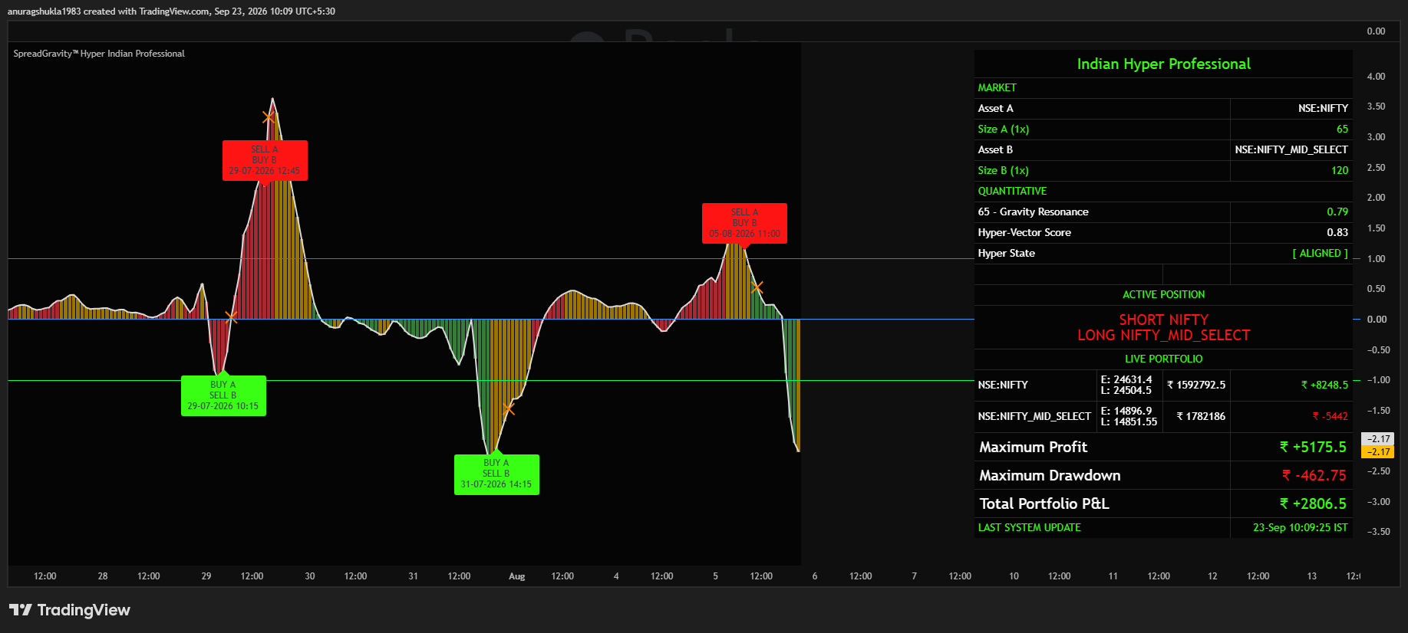The width and height of the screenshot is (1408, 633).
Task: Click the [ ALIGNED ] hyper state value
Action: point(1320,253)
